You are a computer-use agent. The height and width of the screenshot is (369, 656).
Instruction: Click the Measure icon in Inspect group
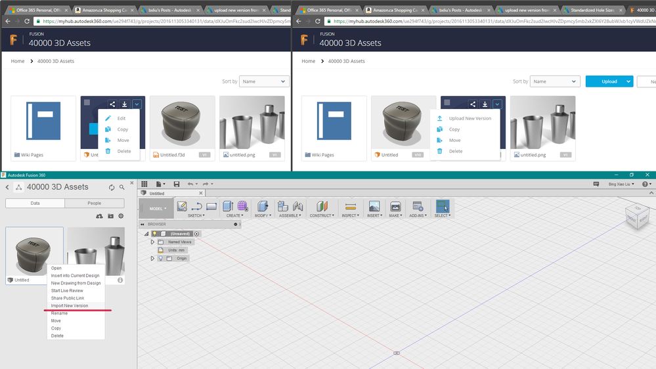(x=351, y=207)
